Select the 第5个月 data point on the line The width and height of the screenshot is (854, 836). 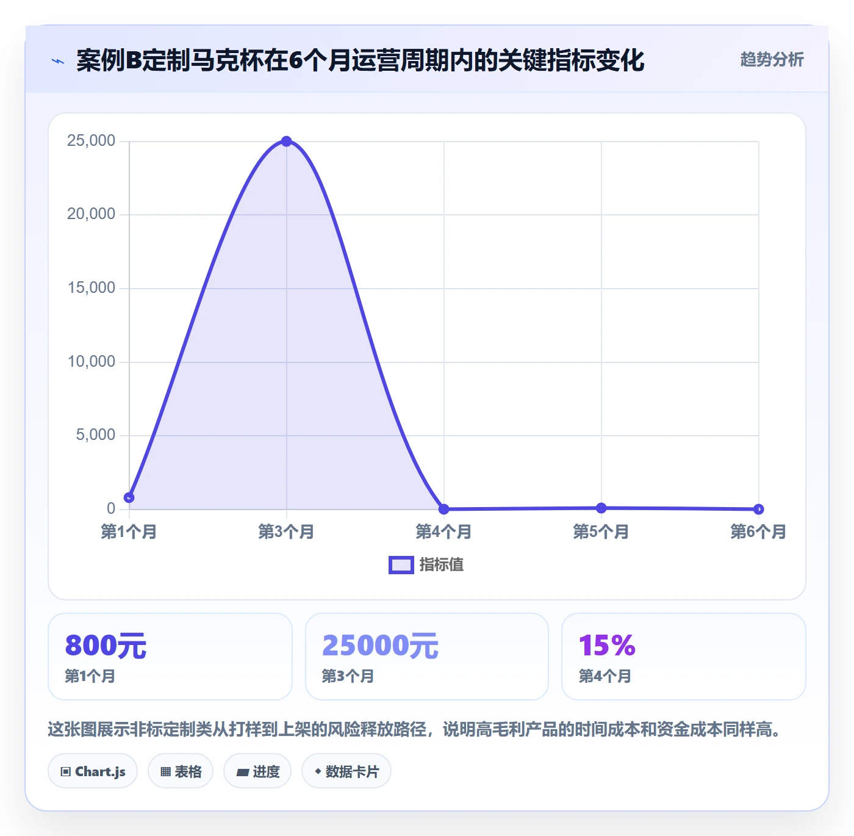[601, 508]
